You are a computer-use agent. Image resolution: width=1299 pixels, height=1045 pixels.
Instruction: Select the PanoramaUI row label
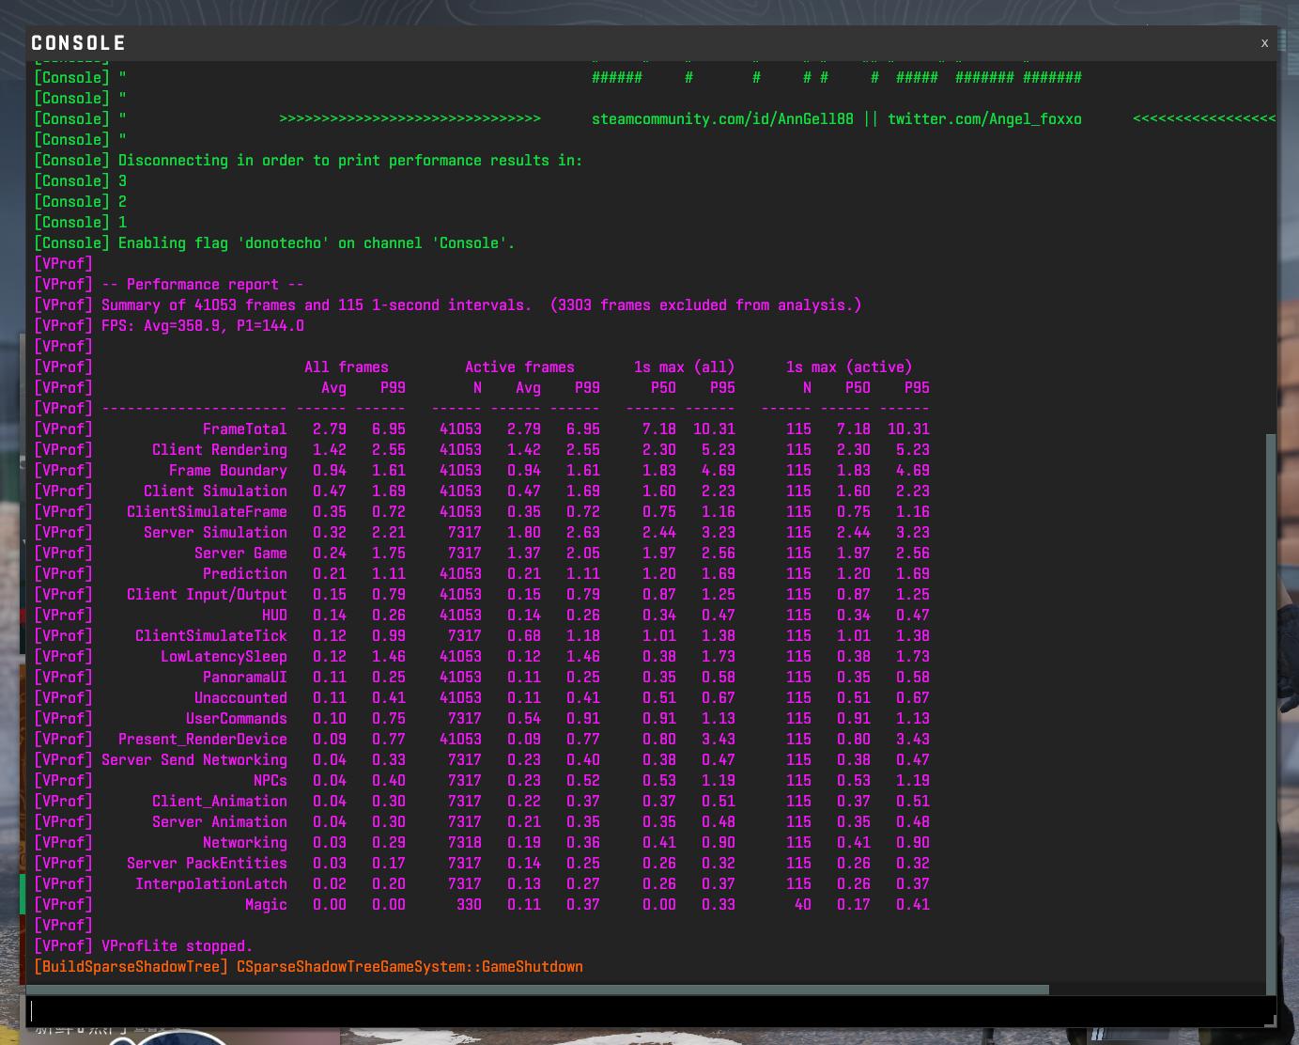244,678
